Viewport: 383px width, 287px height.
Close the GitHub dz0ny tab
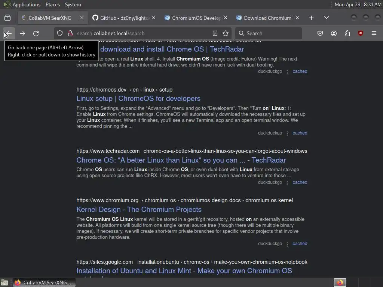coord(154,18)
